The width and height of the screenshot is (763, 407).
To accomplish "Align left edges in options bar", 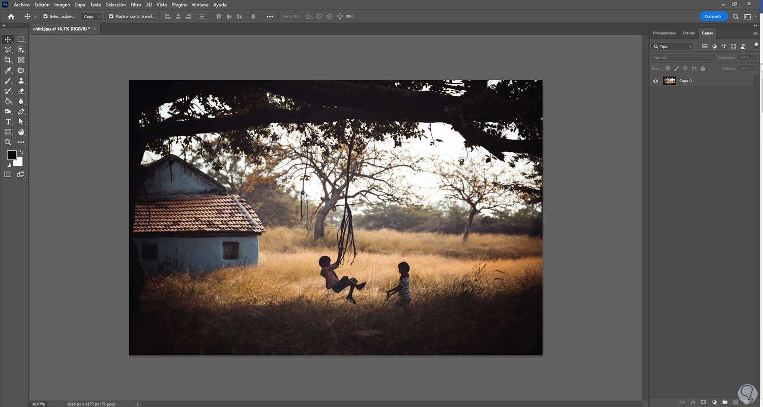I will click(167, 17).
